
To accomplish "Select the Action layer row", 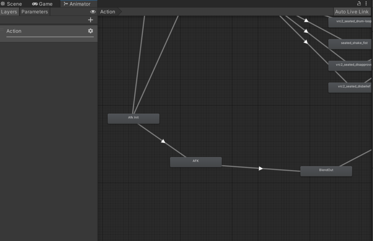I will click(x=48, y=33).
